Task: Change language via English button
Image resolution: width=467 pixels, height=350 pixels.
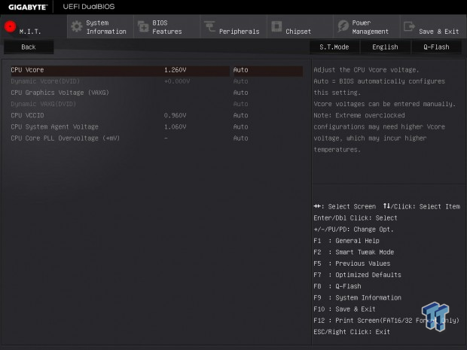Action: [385, 47]
